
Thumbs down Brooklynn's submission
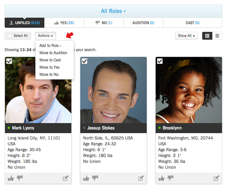click(x=170, y=178)
